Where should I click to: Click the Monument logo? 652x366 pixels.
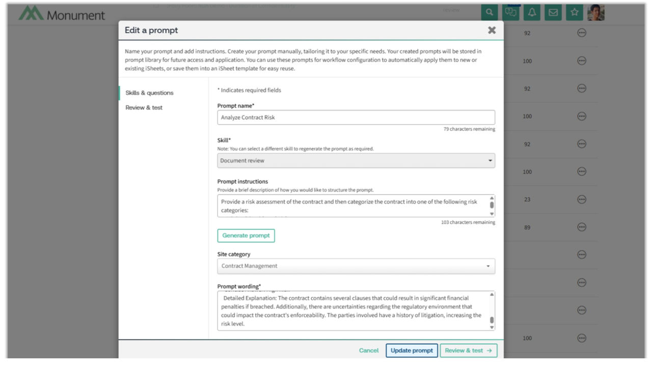62,14
